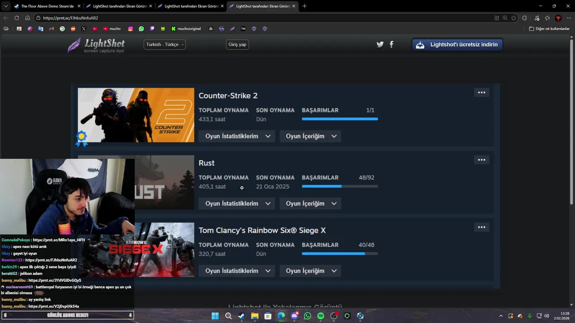Expand Counter-Strike 2 Oyun İstatistiklerim dropdown
575x323 pixels.
(x=237, y=136)
